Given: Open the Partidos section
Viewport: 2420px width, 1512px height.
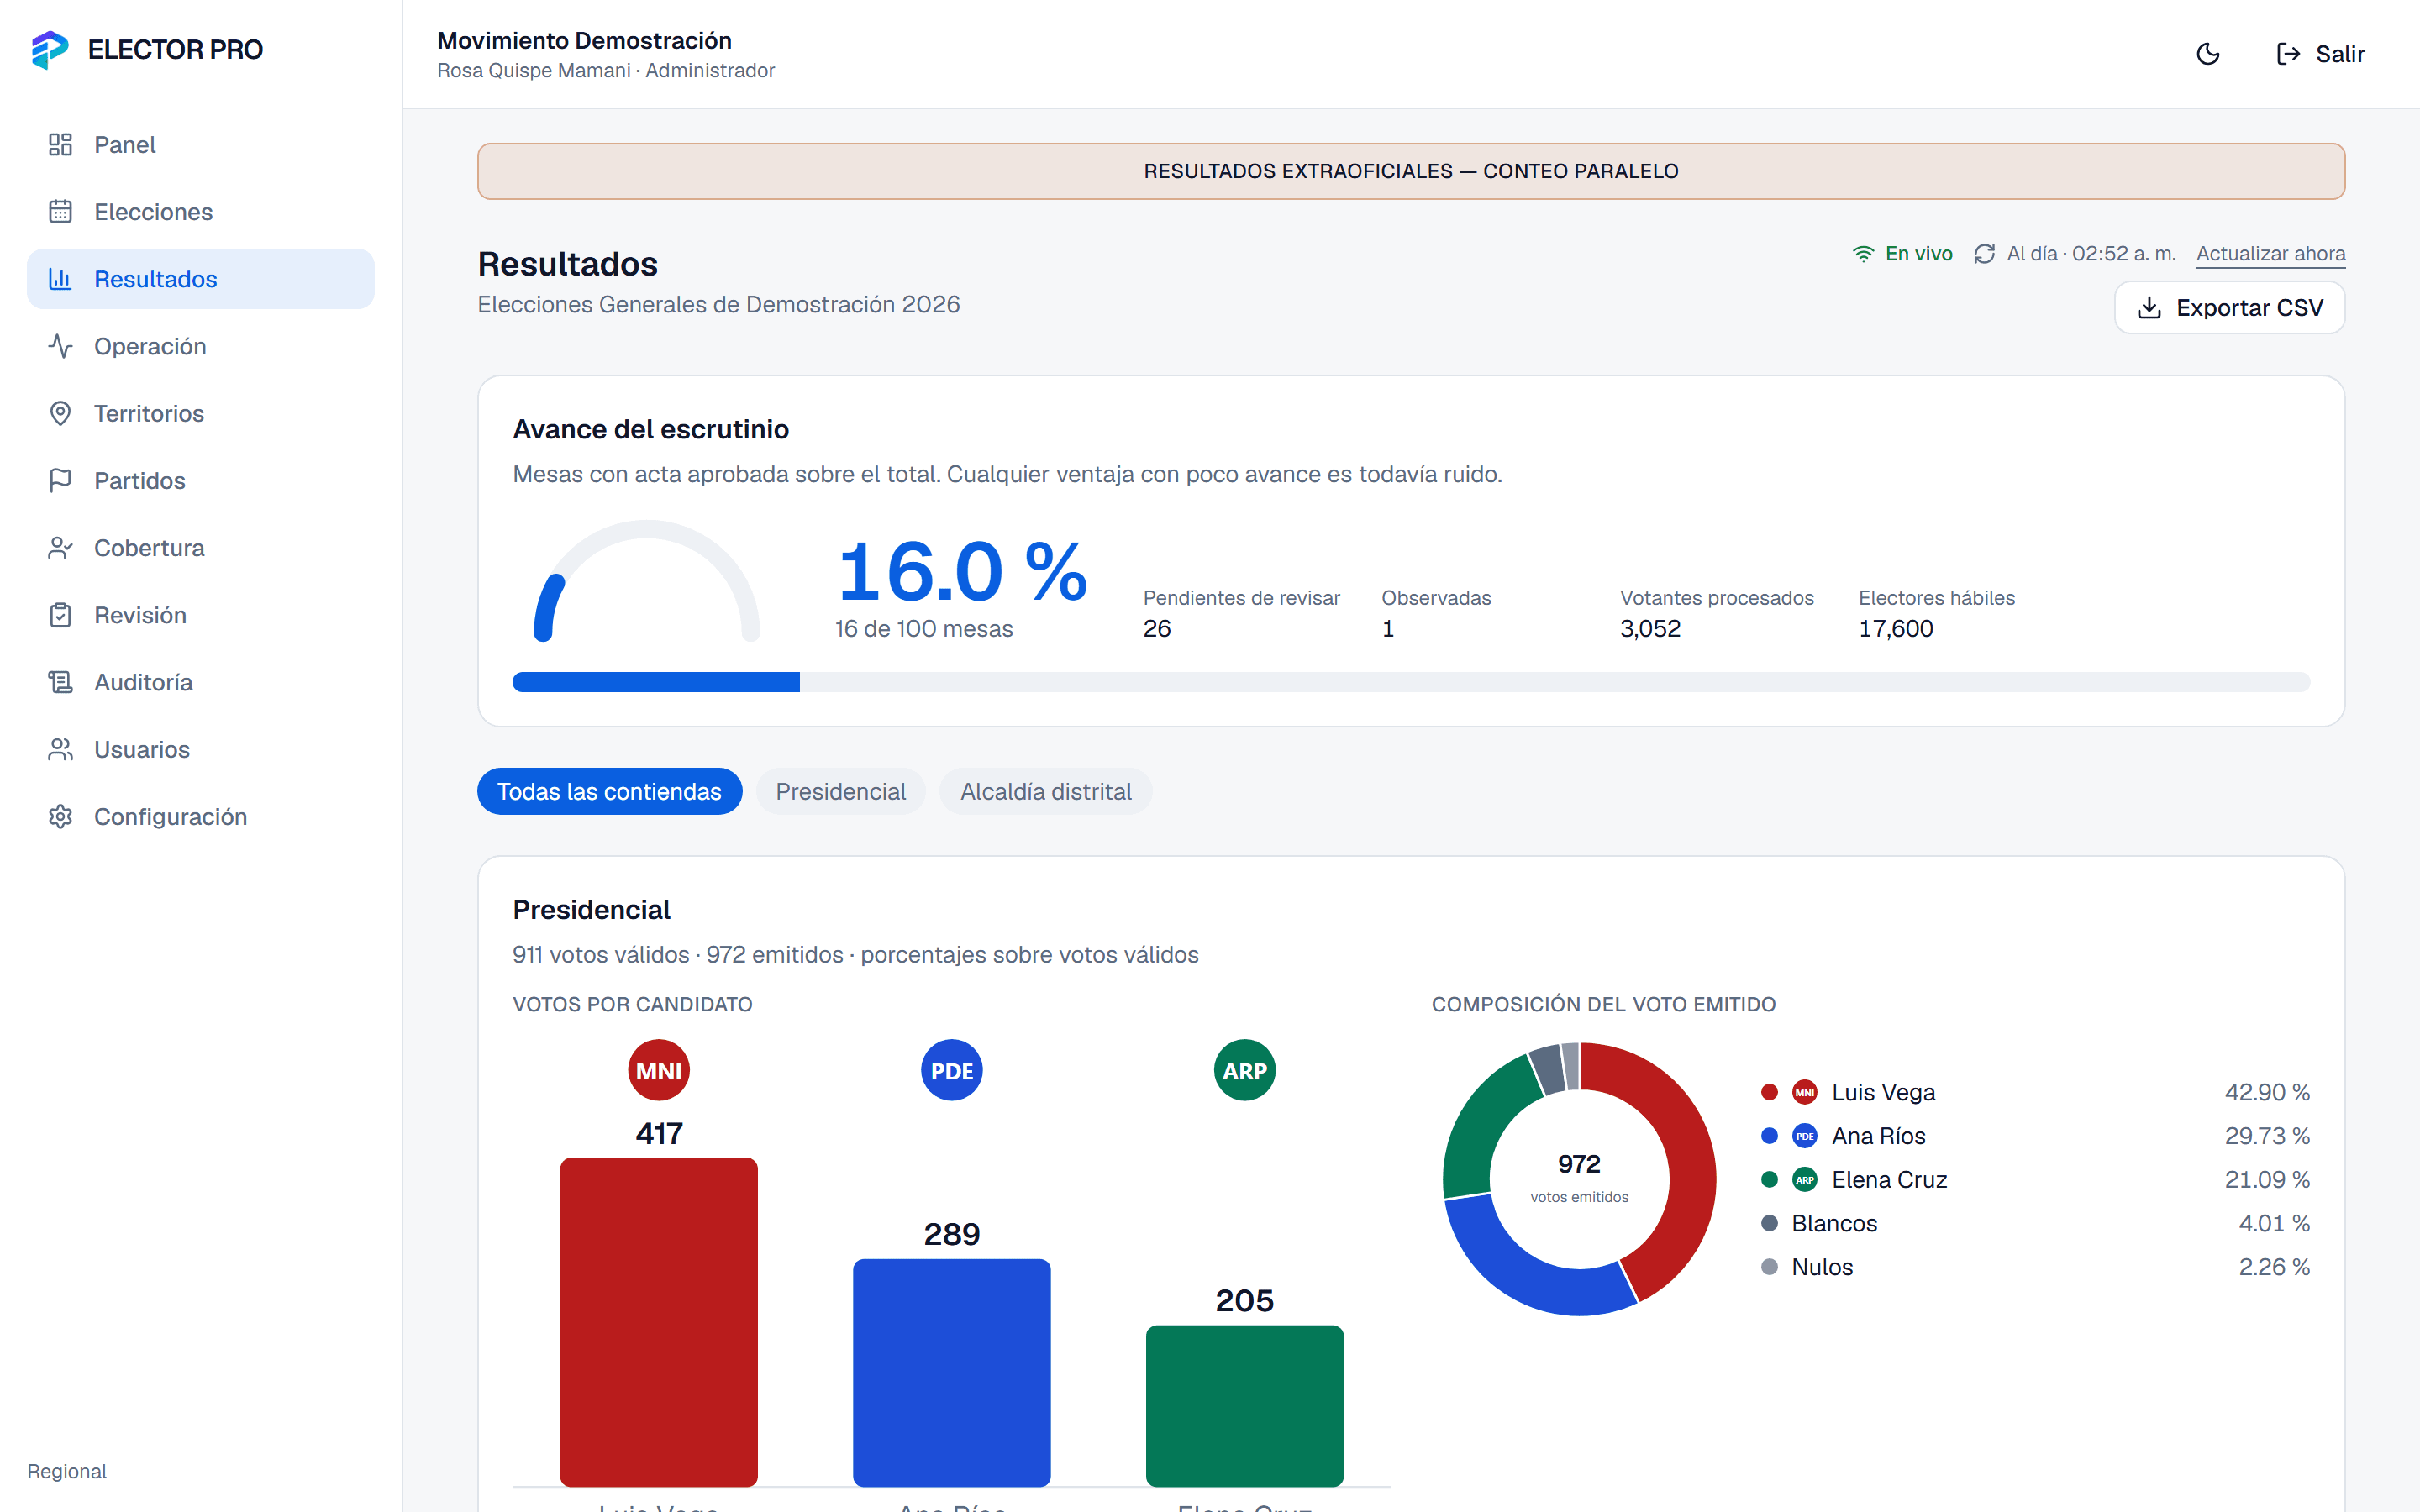Looking at the screenshot, I should 200,480.
